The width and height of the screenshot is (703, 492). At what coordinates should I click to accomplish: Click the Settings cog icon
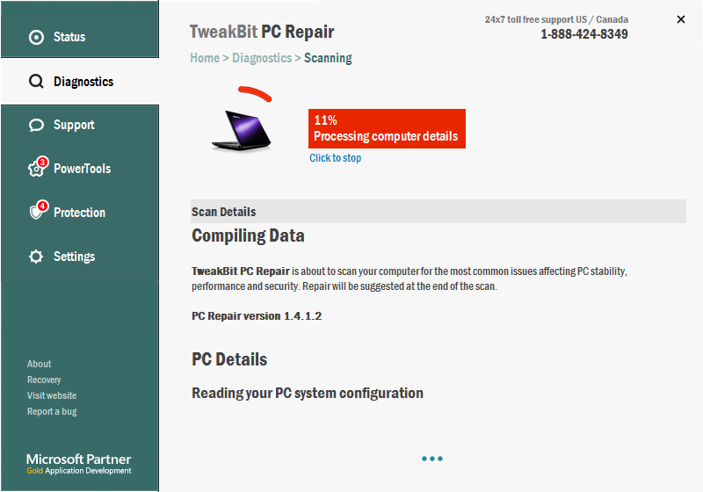tap(36, 257)
